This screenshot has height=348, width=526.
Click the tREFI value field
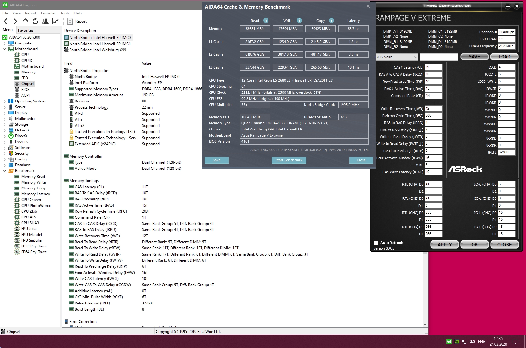(507, 152)
